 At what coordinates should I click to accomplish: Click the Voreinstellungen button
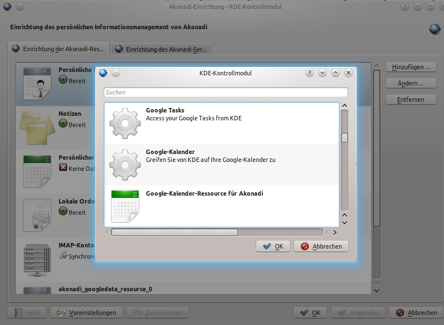tap(86, 313)
